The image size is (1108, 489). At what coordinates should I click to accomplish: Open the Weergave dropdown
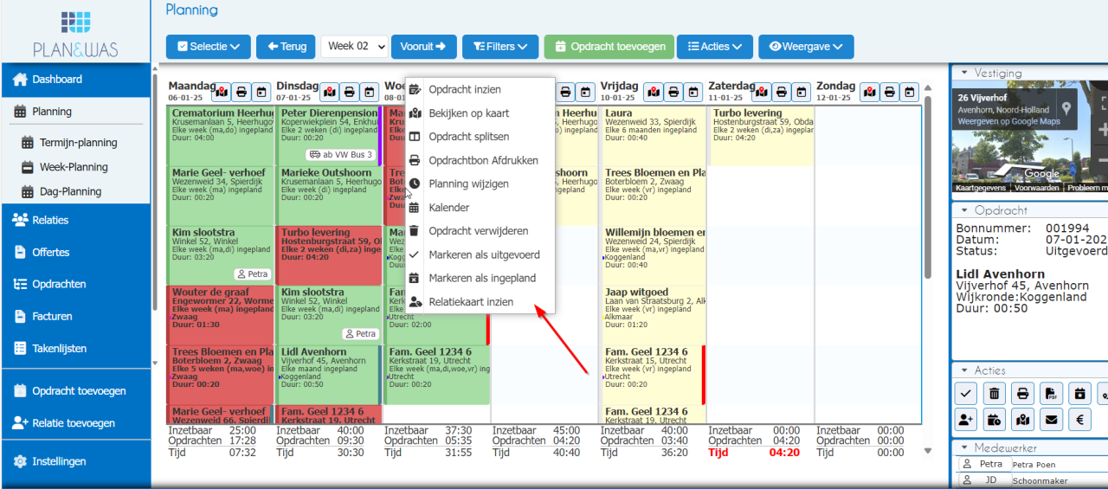[x=807, y=47]
